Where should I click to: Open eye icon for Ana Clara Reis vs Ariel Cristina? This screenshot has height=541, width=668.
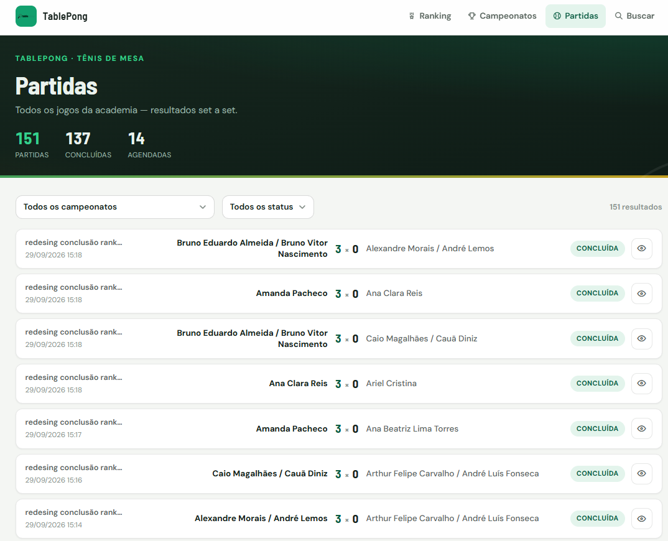tap(642, 384)
